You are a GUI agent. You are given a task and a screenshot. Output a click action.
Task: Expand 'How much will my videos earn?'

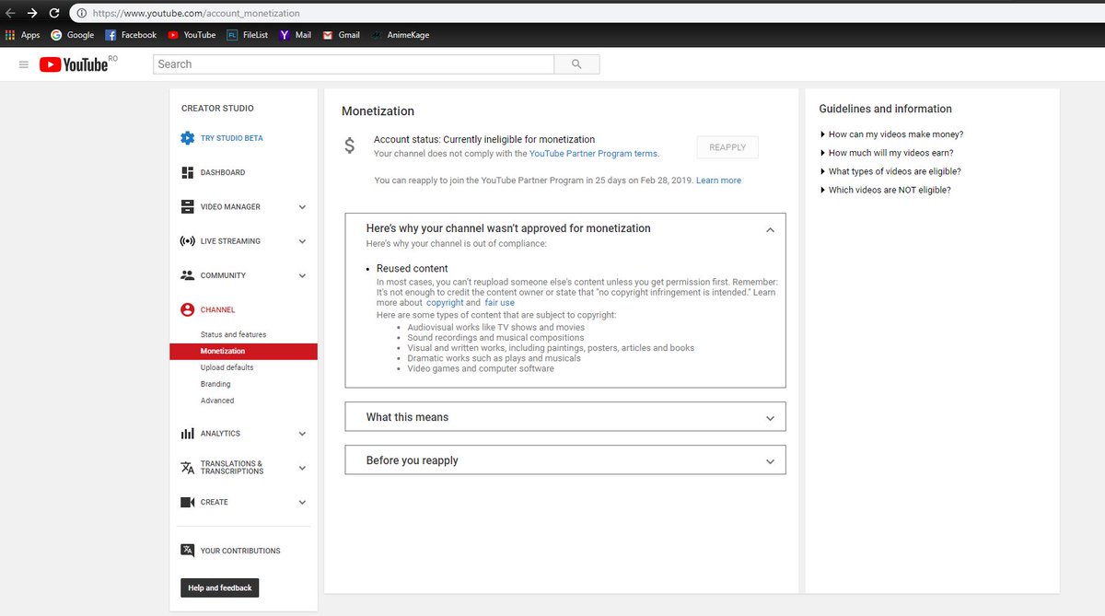[886, 153]
